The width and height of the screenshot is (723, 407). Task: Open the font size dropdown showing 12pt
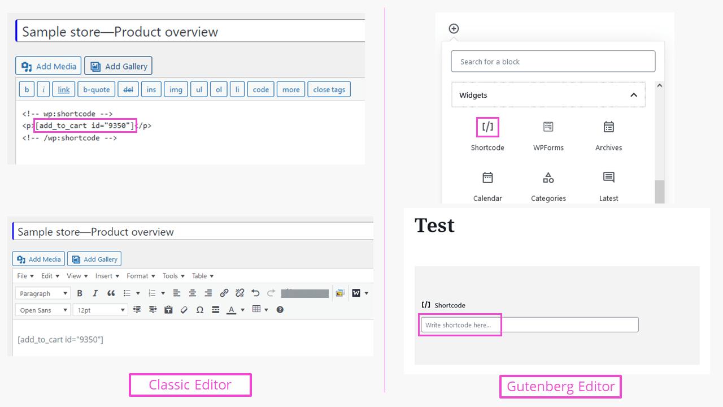(x=100, y=310)
